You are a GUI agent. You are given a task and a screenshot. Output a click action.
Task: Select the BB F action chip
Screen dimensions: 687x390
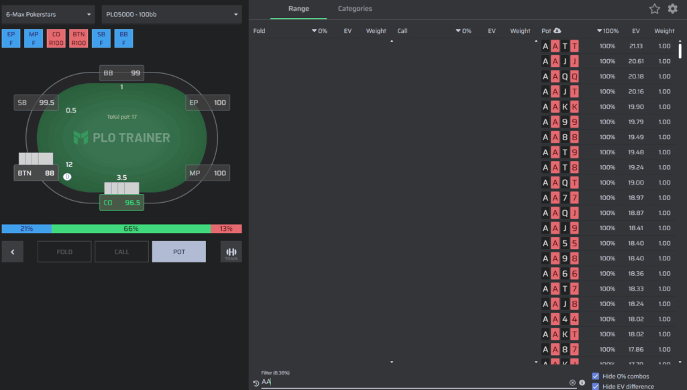tap(123, 38)
